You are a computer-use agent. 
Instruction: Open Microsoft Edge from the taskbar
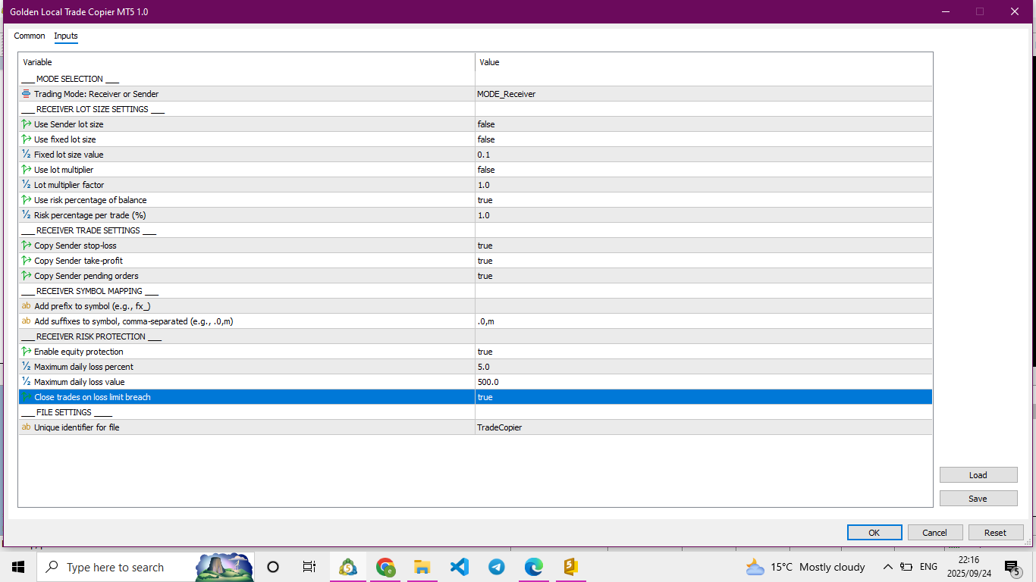pos(534,567)
